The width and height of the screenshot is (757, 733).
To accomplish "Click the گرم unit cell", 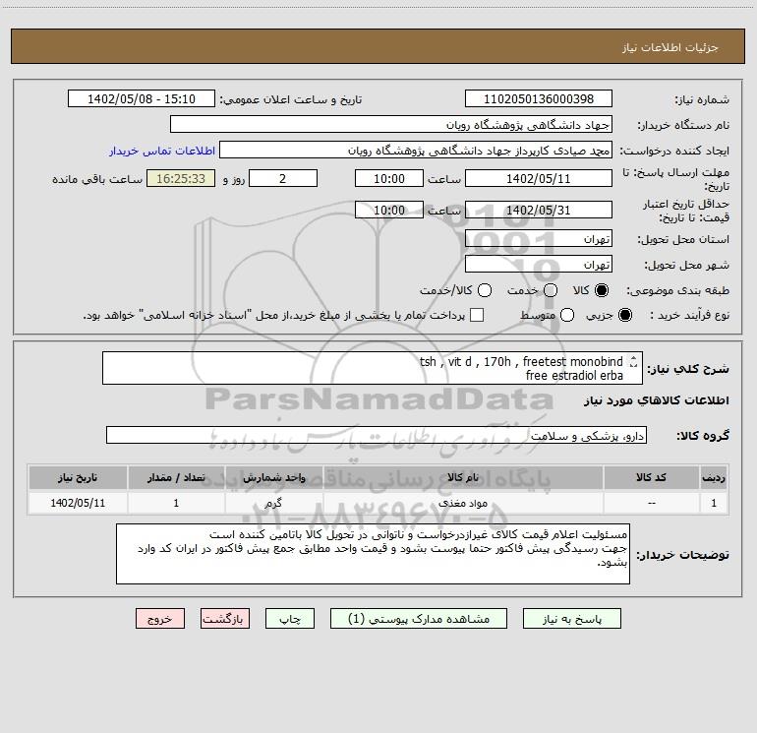I will point(273,503).
